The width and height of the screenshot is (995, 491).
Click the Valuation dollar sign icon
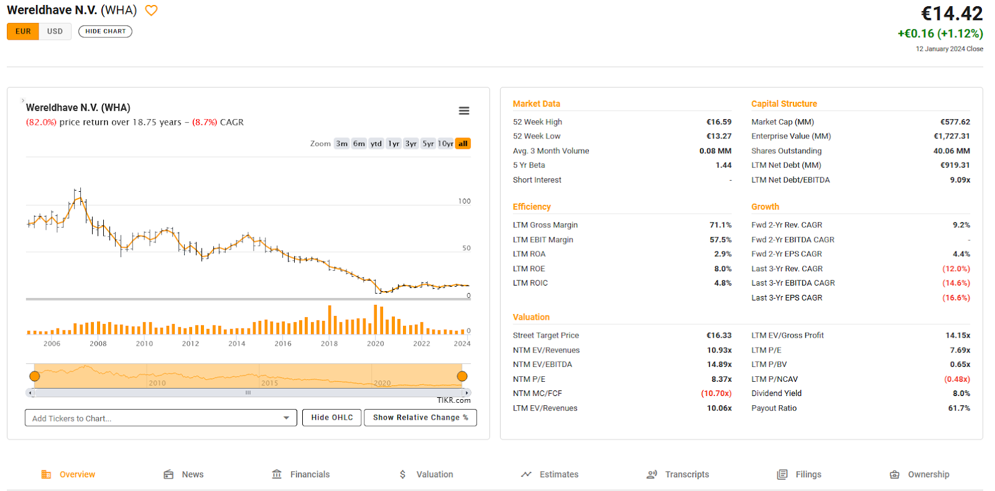[x=403, y=474]
